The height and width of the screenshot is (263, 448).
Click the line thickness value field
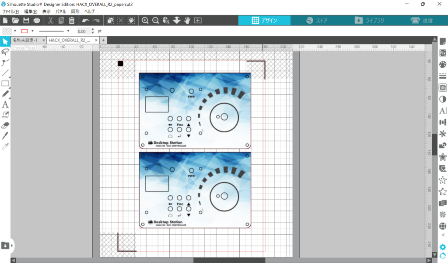pos(82,31)
